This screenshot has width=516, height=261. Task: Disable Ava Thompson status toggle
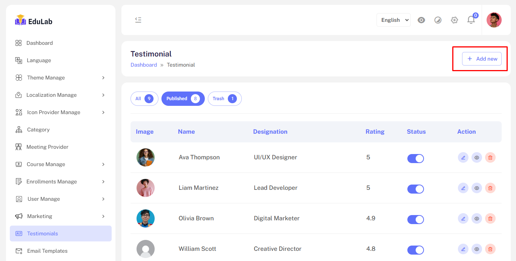click(415, 159)
